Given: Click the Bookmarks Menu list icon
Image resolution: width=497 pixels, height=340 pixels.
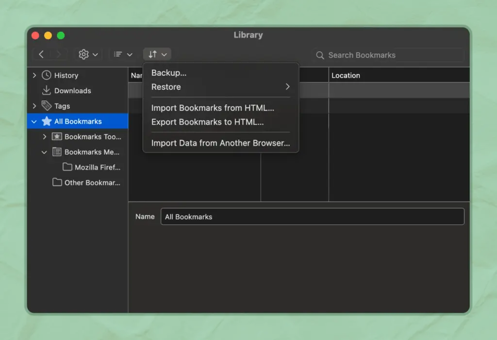Looking at the screenshot, I should (x=57, y=152).
